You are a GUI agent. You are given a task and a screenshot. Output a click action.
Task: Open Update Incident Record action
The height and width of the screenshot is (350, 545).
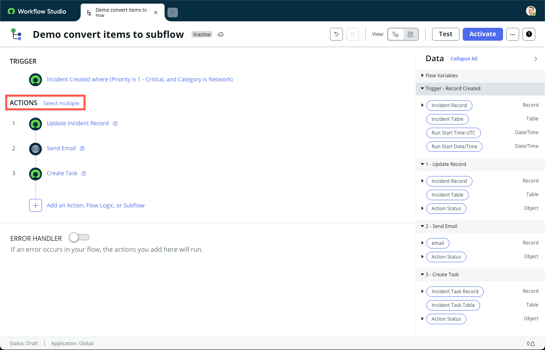point(78,123)
